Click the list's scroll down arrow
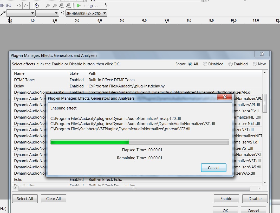Viewport: 280px width, 213px height. pos(265,183)
